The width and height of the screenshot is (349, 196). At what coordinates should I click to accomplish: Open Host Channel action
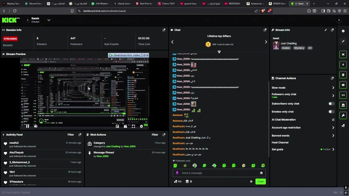click(280, 142)
